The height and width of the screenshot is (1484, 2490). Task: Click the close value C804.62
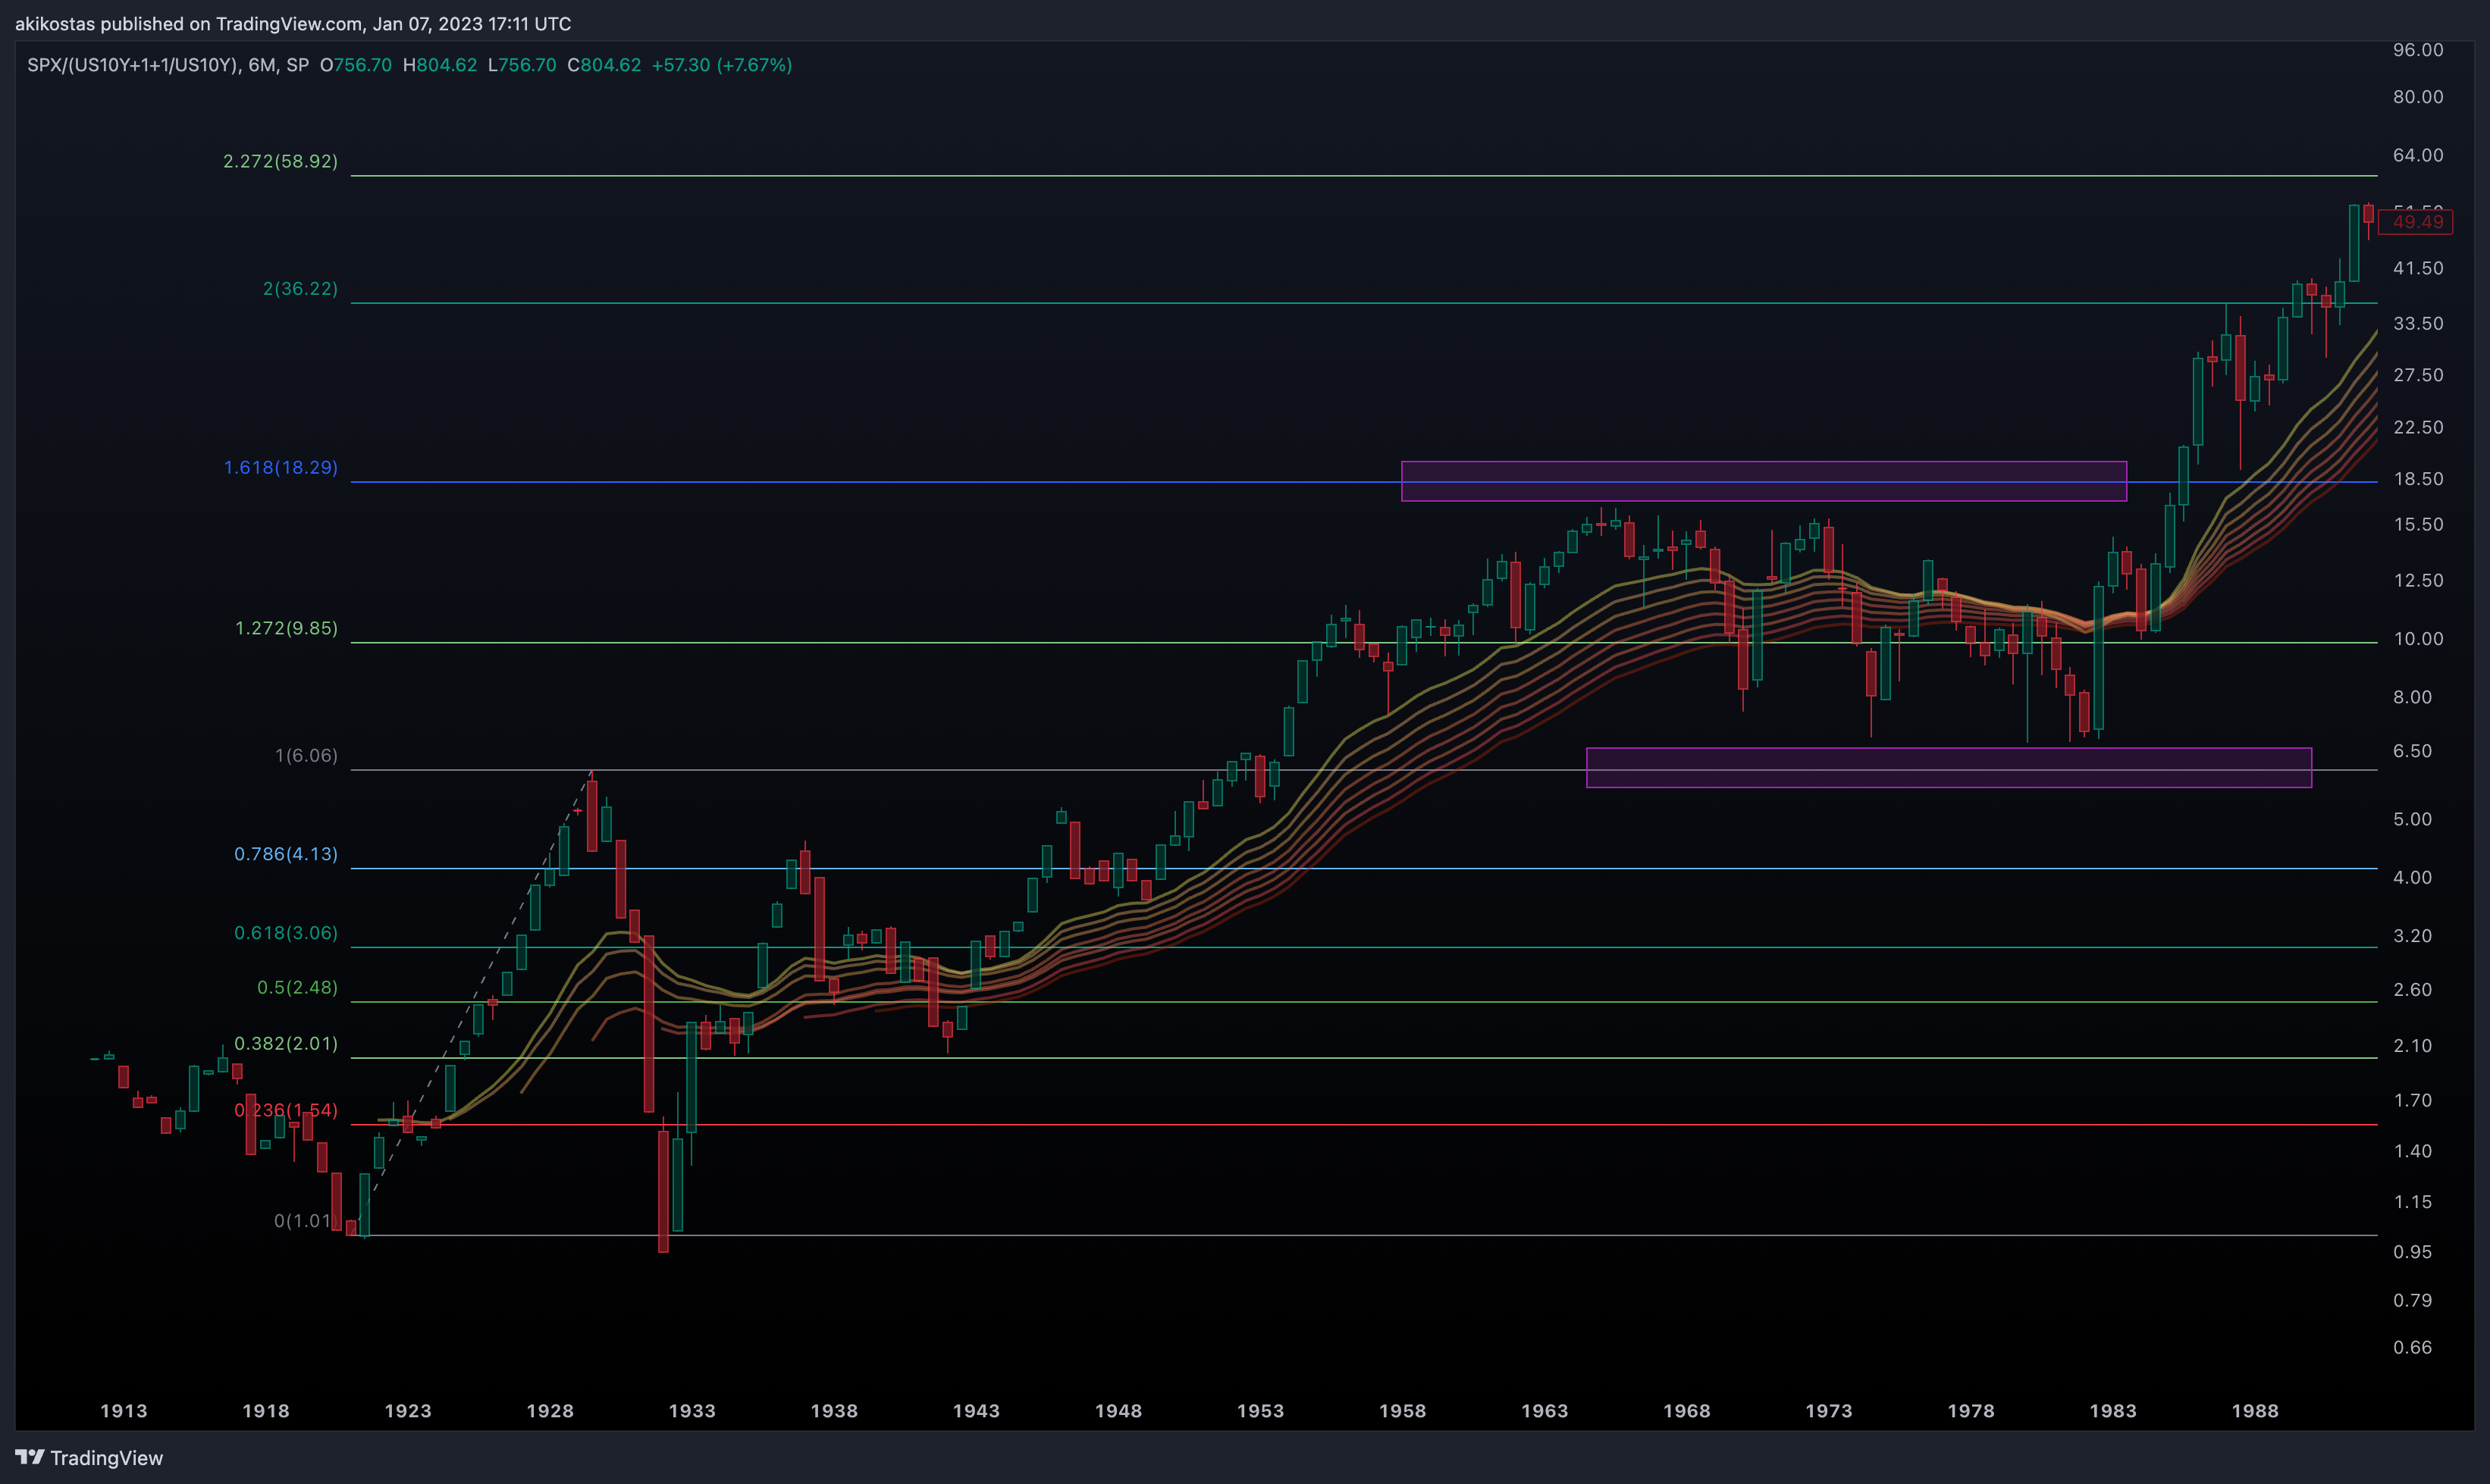point(604,65)
